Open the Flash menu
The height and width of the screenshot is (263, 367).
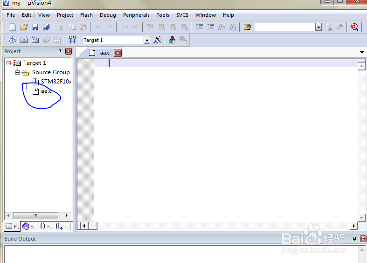pos(86,15)
